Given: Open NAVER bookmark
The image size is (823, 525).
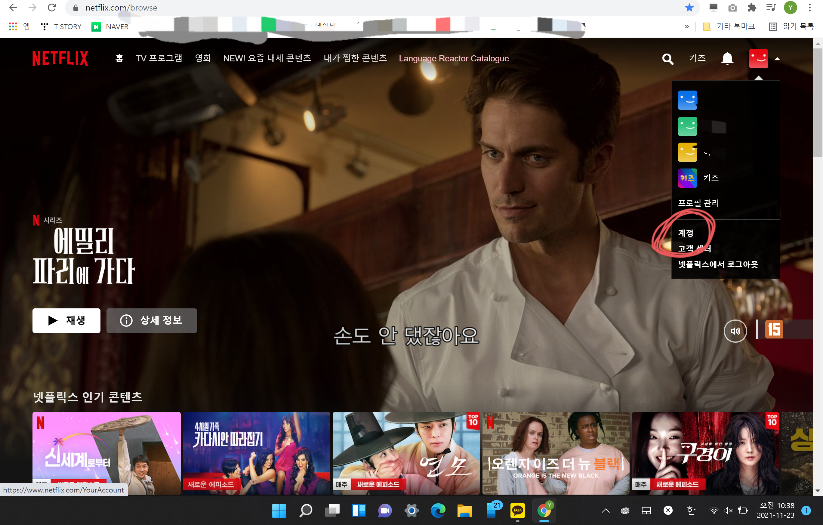Looking at the screenshot, I should pyautogui.click(x=110, y=26).
